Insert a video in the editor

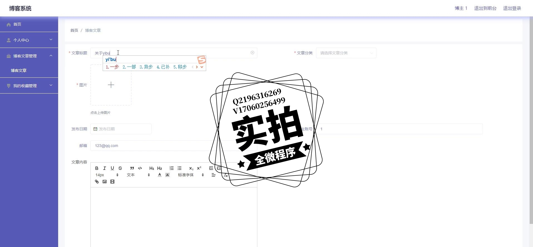112,182
